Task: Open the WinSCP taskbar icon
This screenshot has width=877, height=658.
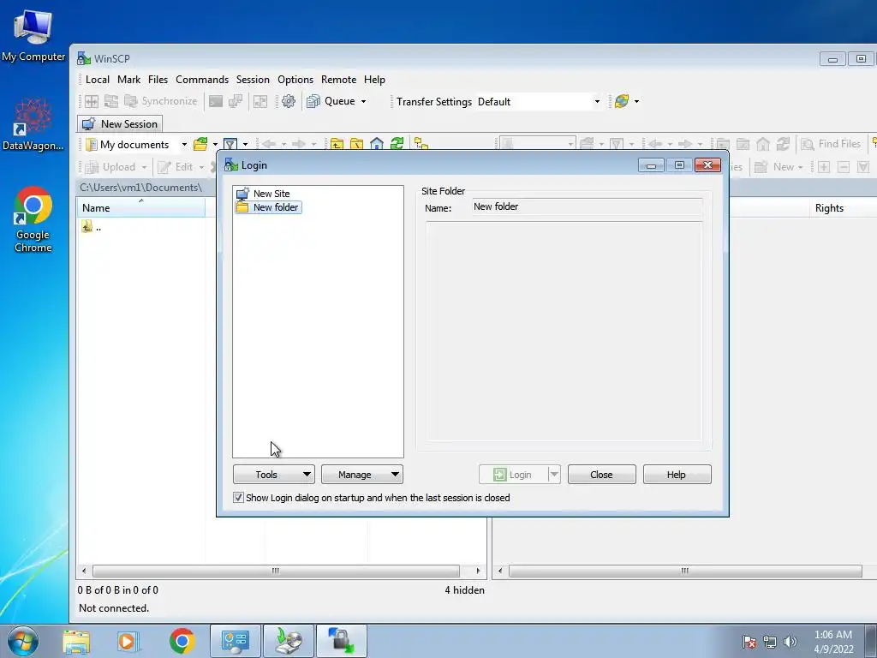Action: click(341, 641)
